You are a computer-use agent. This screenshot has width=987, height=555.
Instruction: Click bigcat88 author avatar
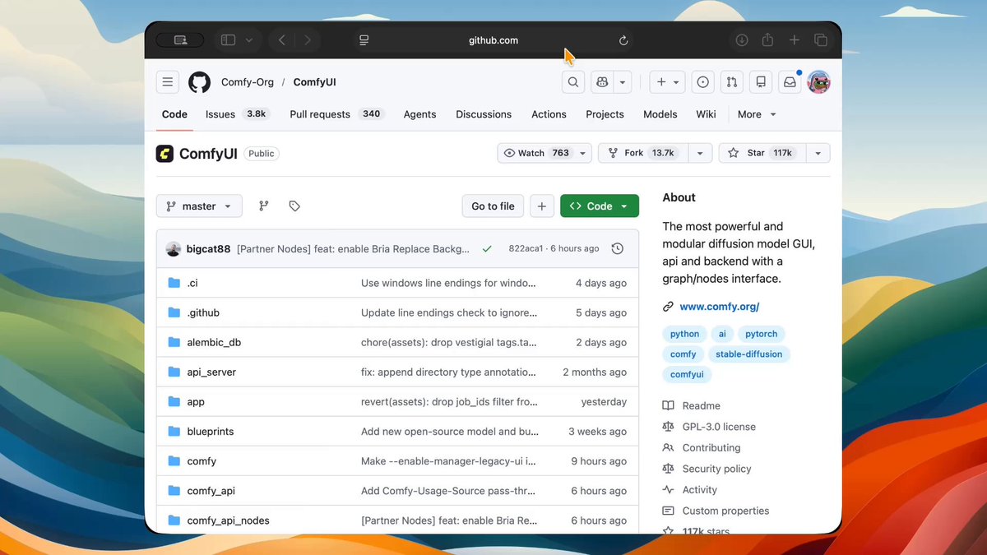(x=174, y=248)
